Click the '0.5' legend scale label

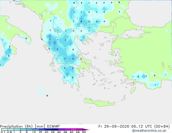9,132
